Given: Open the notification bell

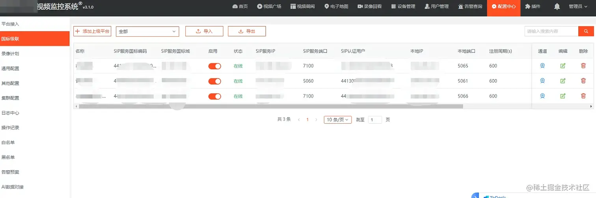Looking at the screenshot, I should [x=557, y=7].
